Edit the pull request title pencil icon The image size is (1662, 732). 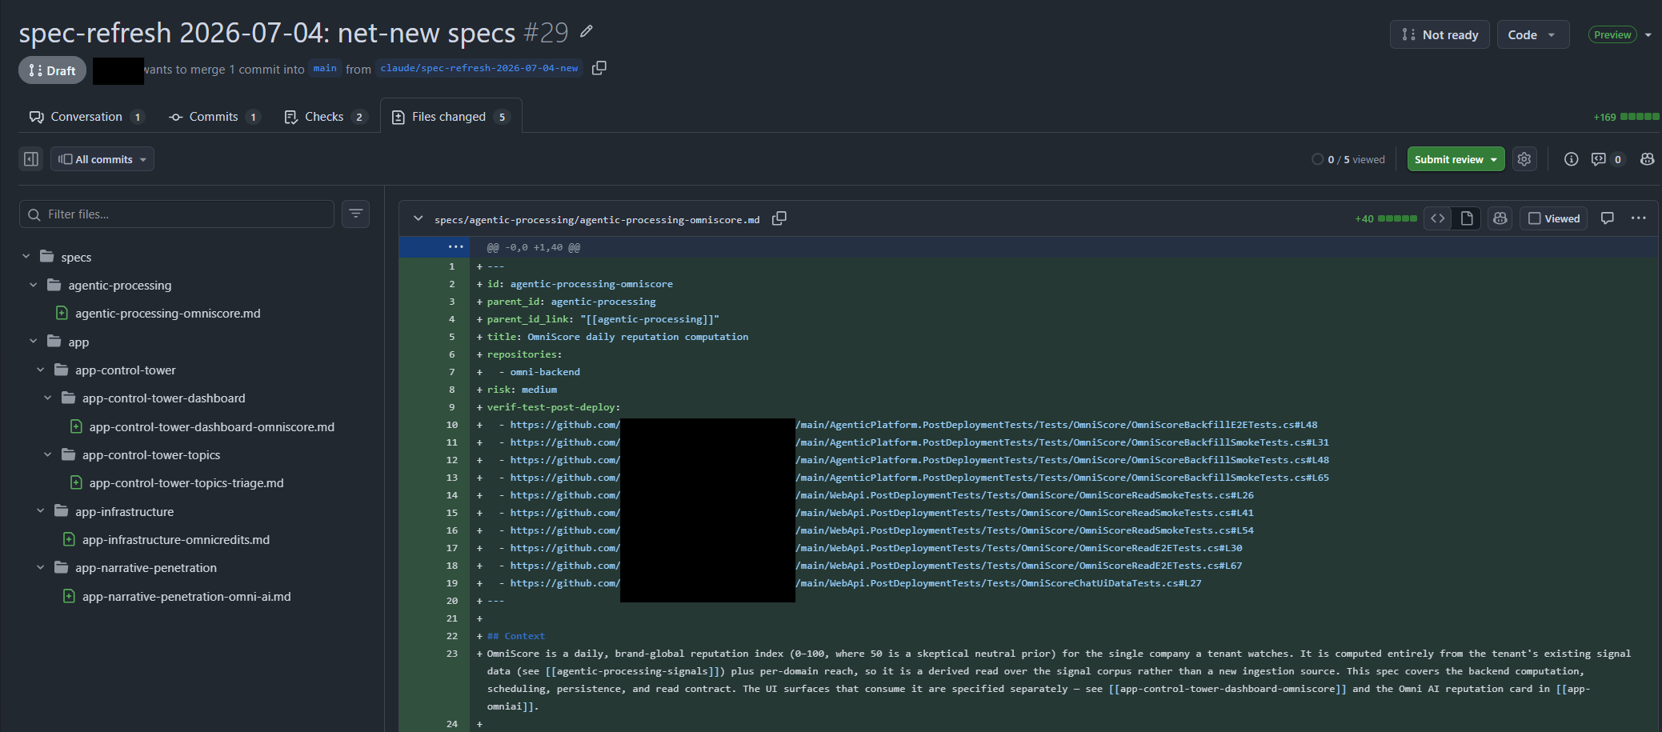point(587,31)
